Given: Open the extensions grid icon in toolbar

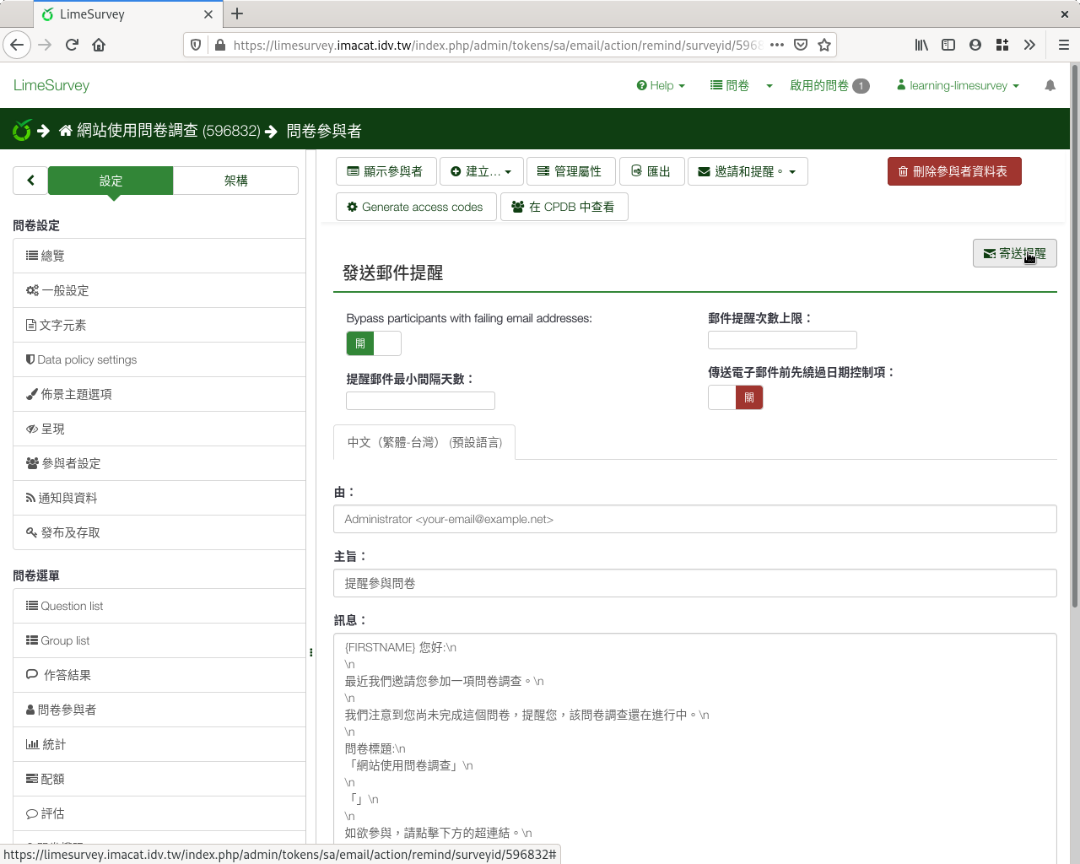Looking at the screenshot, I should (1002, 45).
